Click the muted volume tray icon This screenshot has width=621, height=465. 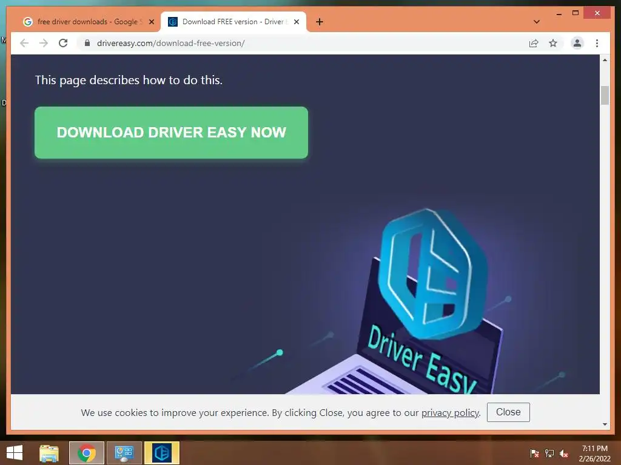[x=564, y=453]
